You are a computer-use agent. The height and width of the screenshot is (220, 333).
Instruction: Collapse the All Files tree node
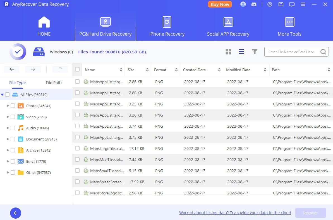(2, 95)
